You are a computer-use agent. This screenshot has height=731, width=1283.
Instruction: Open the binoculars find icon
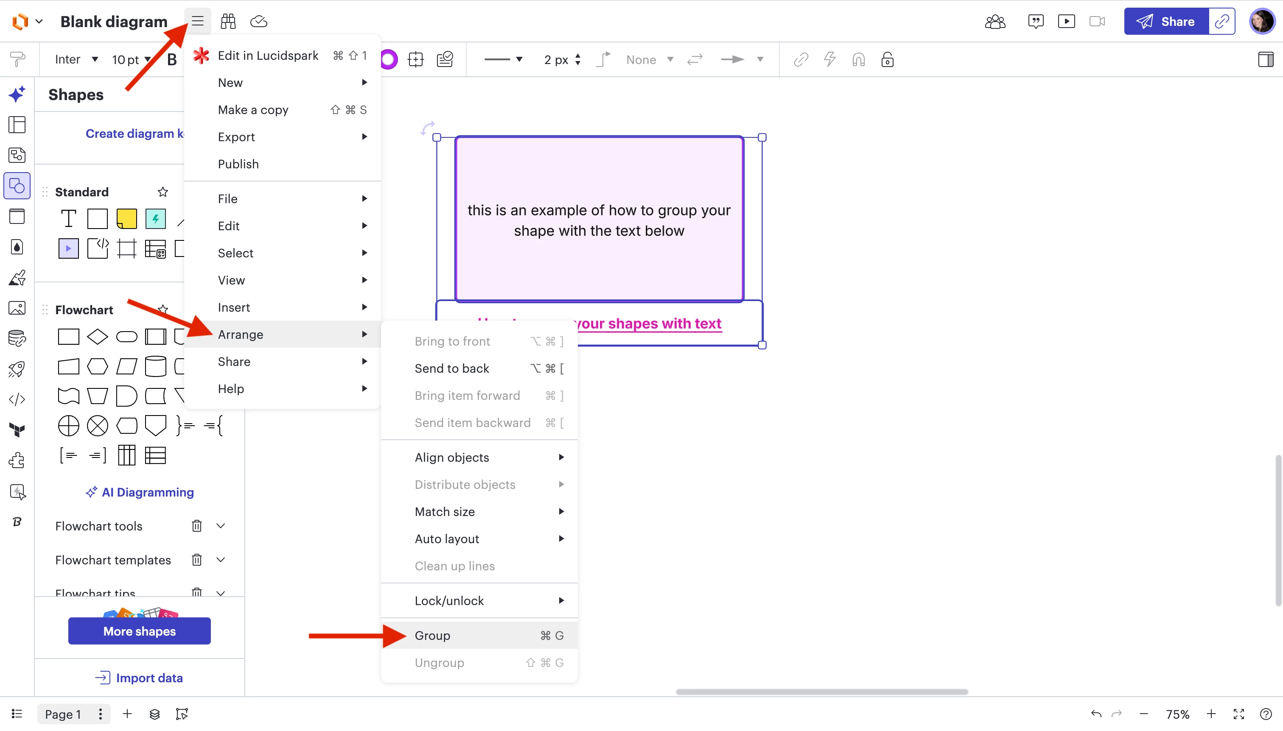click(228, 21)
